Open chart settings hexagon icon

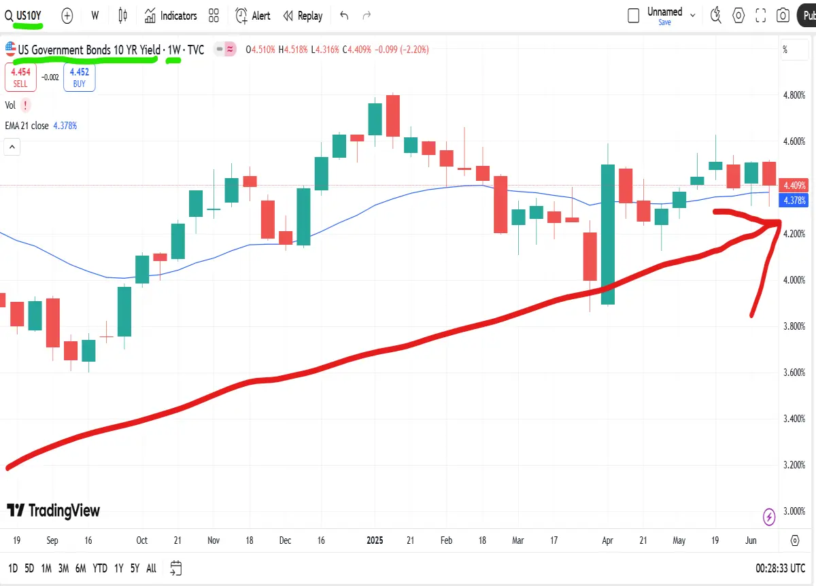click(739, 16)
